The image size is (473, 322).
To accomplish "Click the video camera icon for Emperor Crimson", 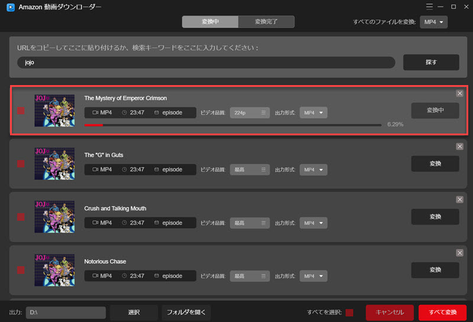I will click(x=95, y=112).
